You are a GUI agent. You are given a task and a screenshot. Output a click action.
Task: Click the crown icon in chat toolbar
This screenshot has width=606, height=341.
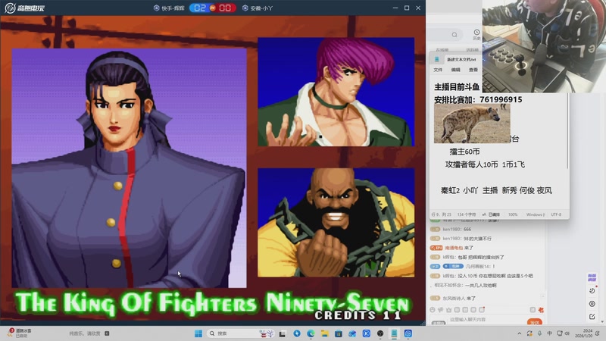[448, 310]
